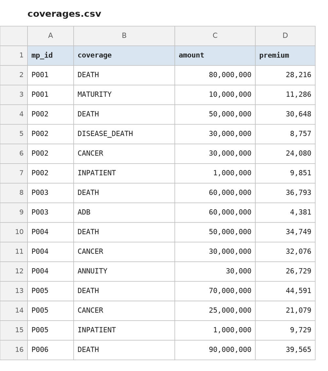Click the premium cell 4,381
Screen dimensions: 328x371
coord(285,212)
